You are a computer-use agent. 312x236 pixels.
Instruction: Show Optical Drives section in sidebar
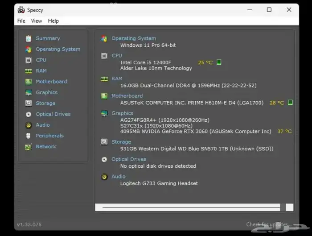[53, 114]
